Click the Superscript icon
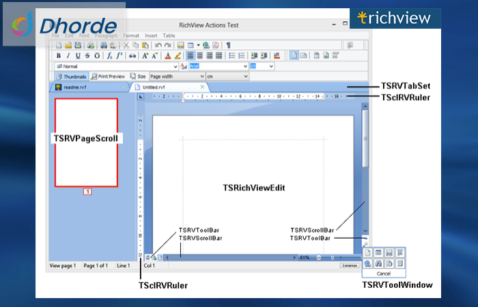 coord(119,56)
